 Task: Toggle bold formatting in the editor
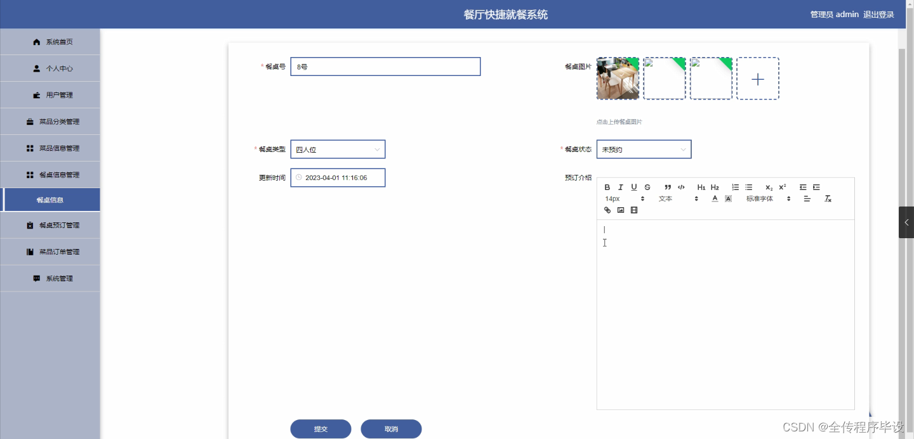coord(607,188)
